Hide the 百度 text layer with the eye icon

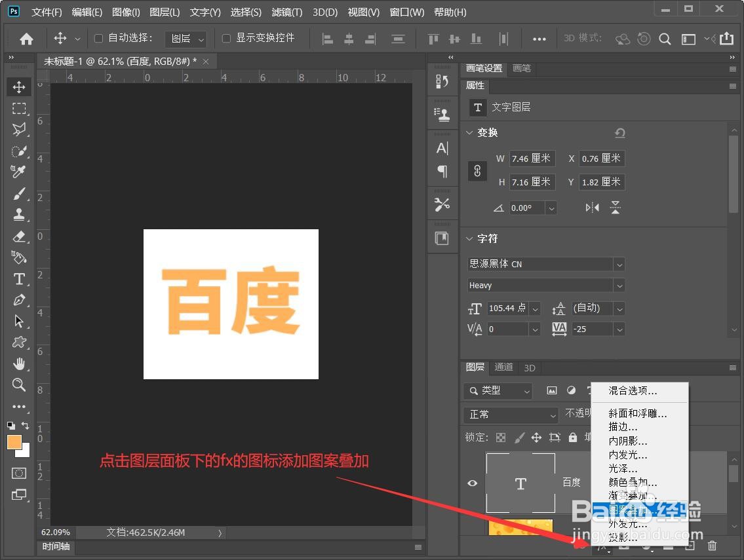(x=473, y=483)
